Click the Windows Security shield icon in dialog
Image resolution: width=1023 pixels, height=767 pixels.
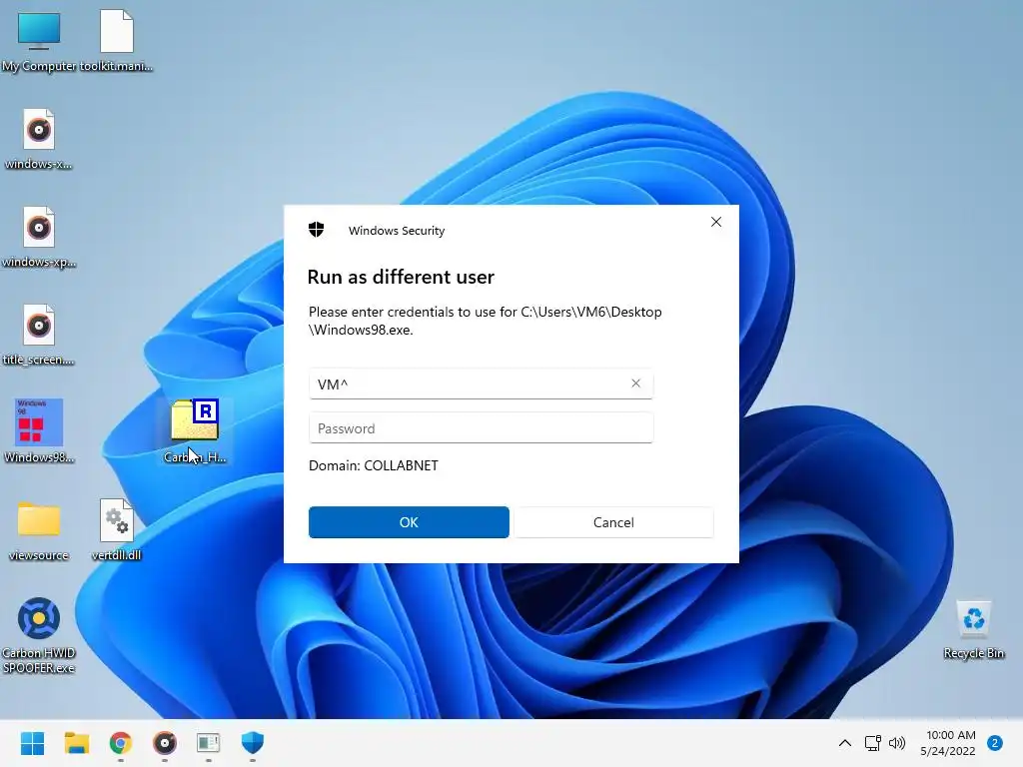click(317, 230)
